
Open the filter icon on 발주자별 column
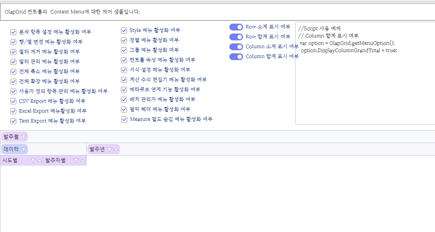pos(76,161)
